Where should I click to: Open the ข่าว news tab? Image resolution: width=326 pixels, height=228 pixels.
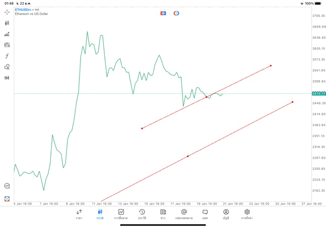click(163, 214)
